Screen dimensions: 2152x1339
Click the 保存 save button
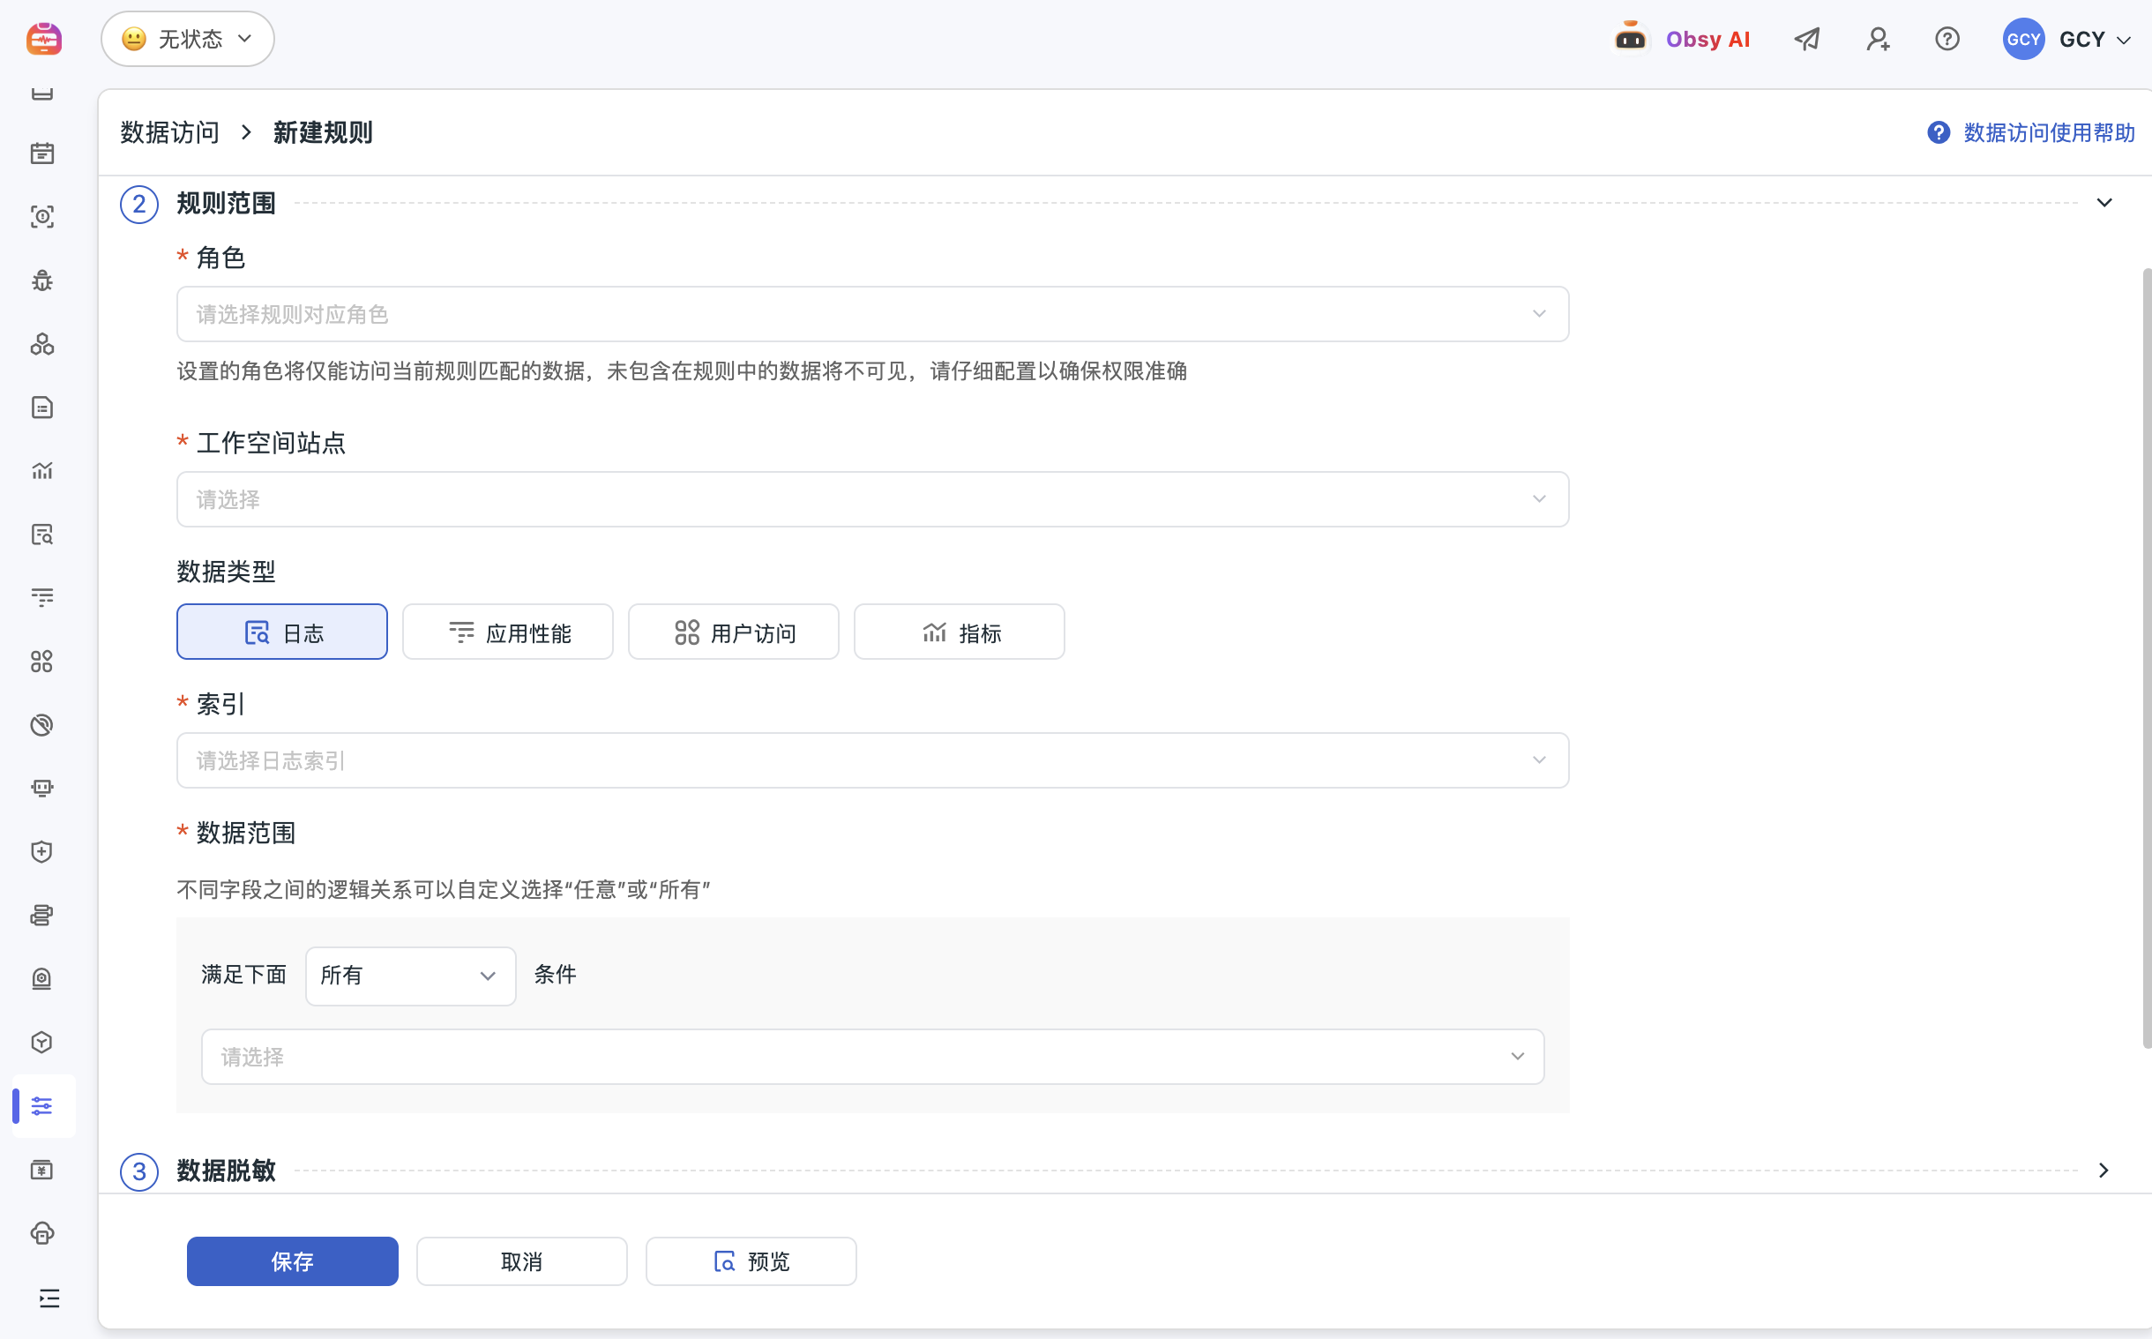292,1261
